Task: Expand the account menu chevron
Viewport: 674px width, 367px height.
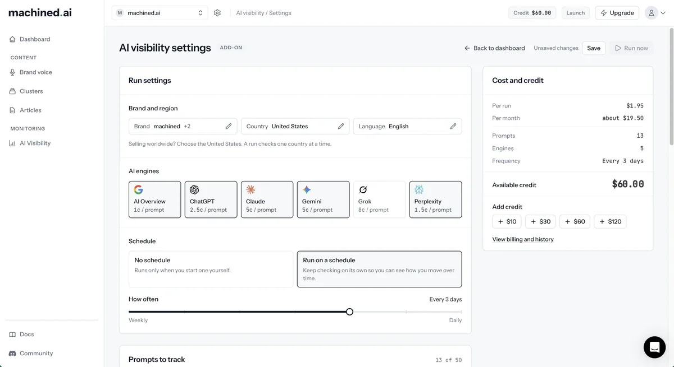Action: (663, 13)
